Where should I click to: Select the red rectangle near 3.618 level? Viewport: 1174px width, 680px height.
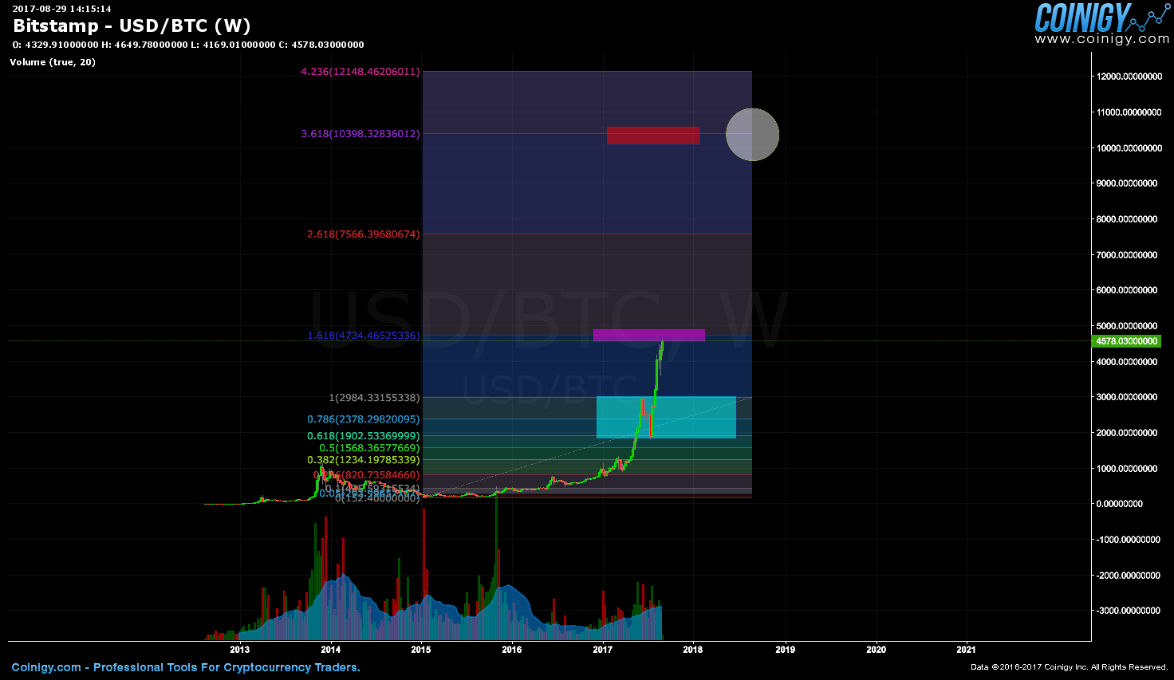tap(652, 136)
